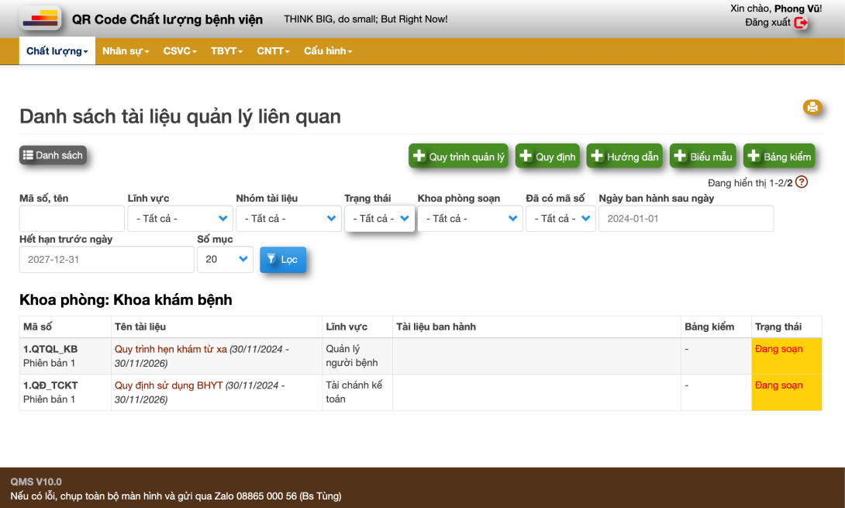The width and height of the screenshot is (845, 508).
Task: Click the Hướng dẫn add button
Action: click(624, 157)
